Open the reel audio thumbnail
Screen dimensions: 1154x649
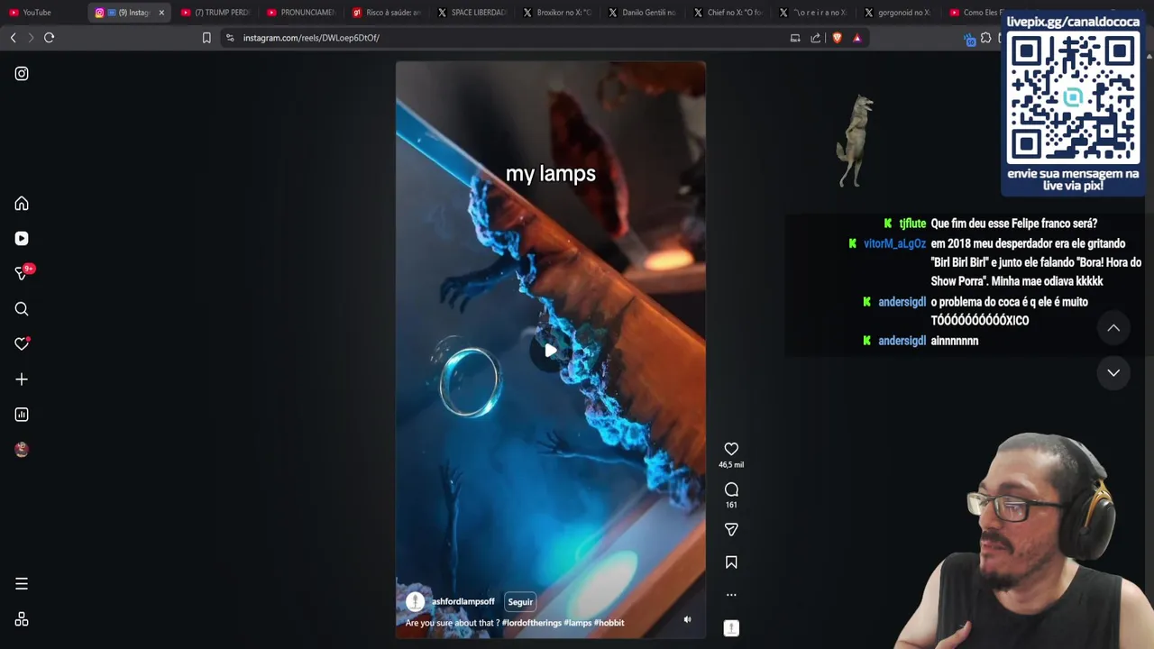(731, 628)
